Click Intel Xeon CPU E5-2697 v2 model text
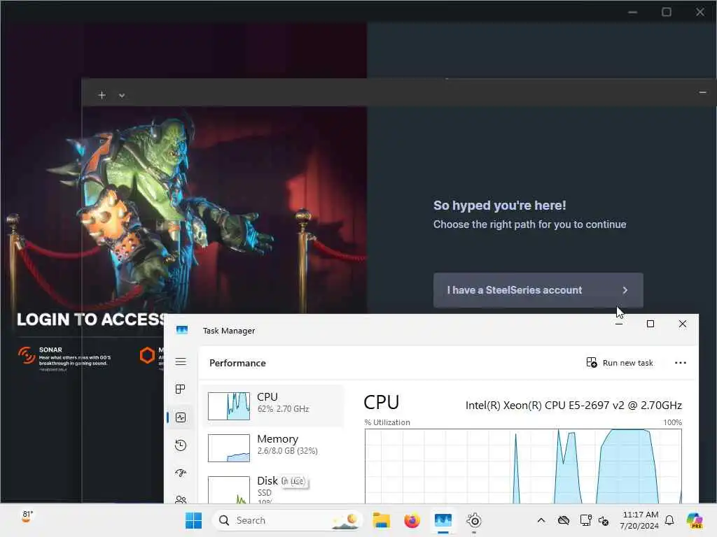This screenshot has width=717, height=537. 573,406
